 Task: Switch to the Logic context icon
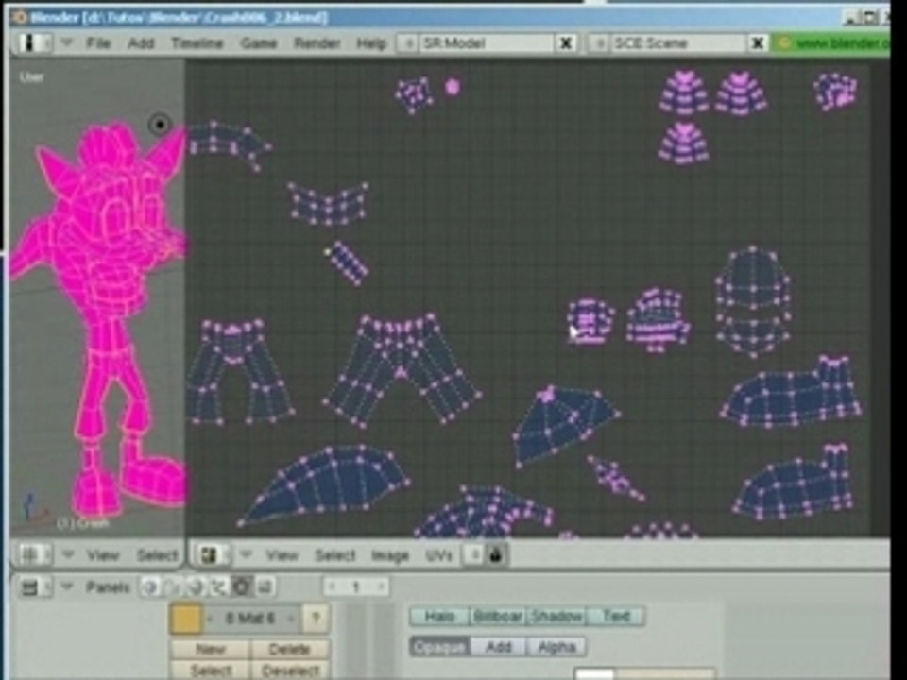[x=150, y=588]
